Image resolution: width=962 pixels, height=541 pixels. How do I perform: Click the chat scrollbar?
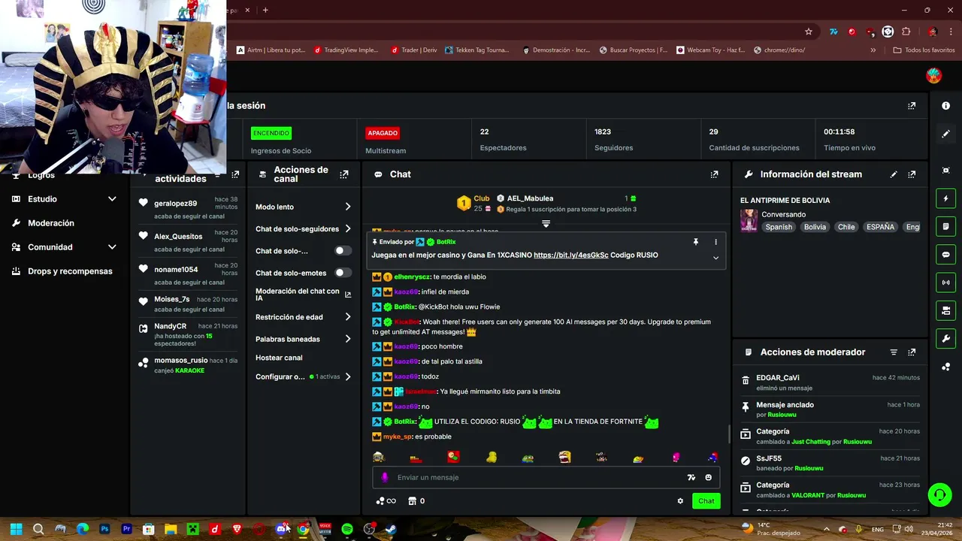click(728, 434)
